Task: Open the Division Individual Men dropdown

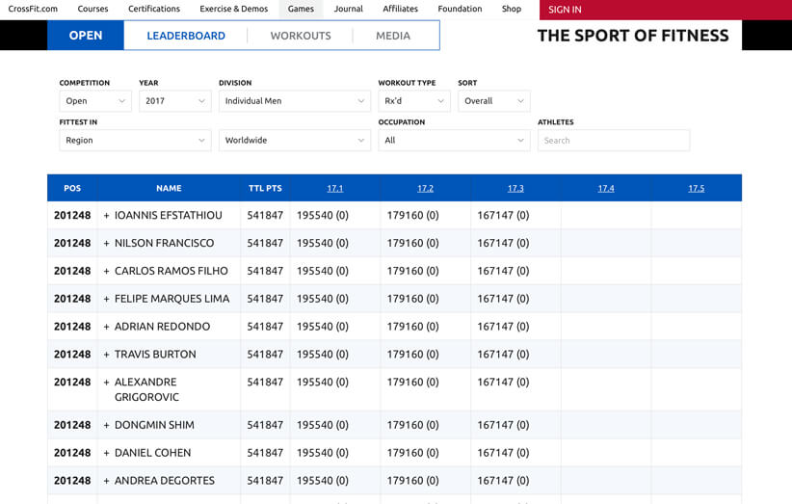Action: (294, 101)
